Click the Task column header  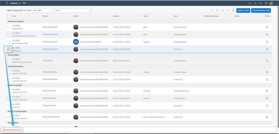click(x=14, y=16)
